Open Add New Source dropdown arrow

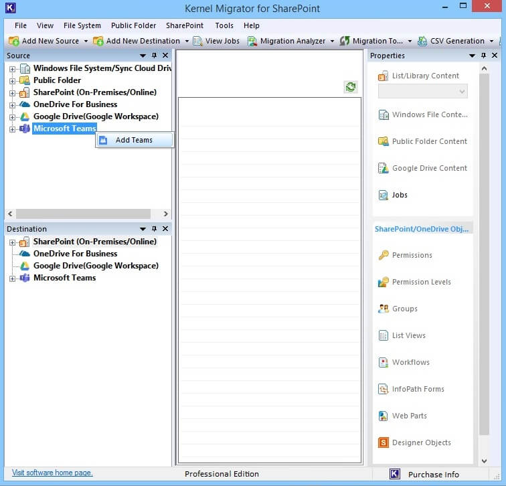(x=86, y=42)
